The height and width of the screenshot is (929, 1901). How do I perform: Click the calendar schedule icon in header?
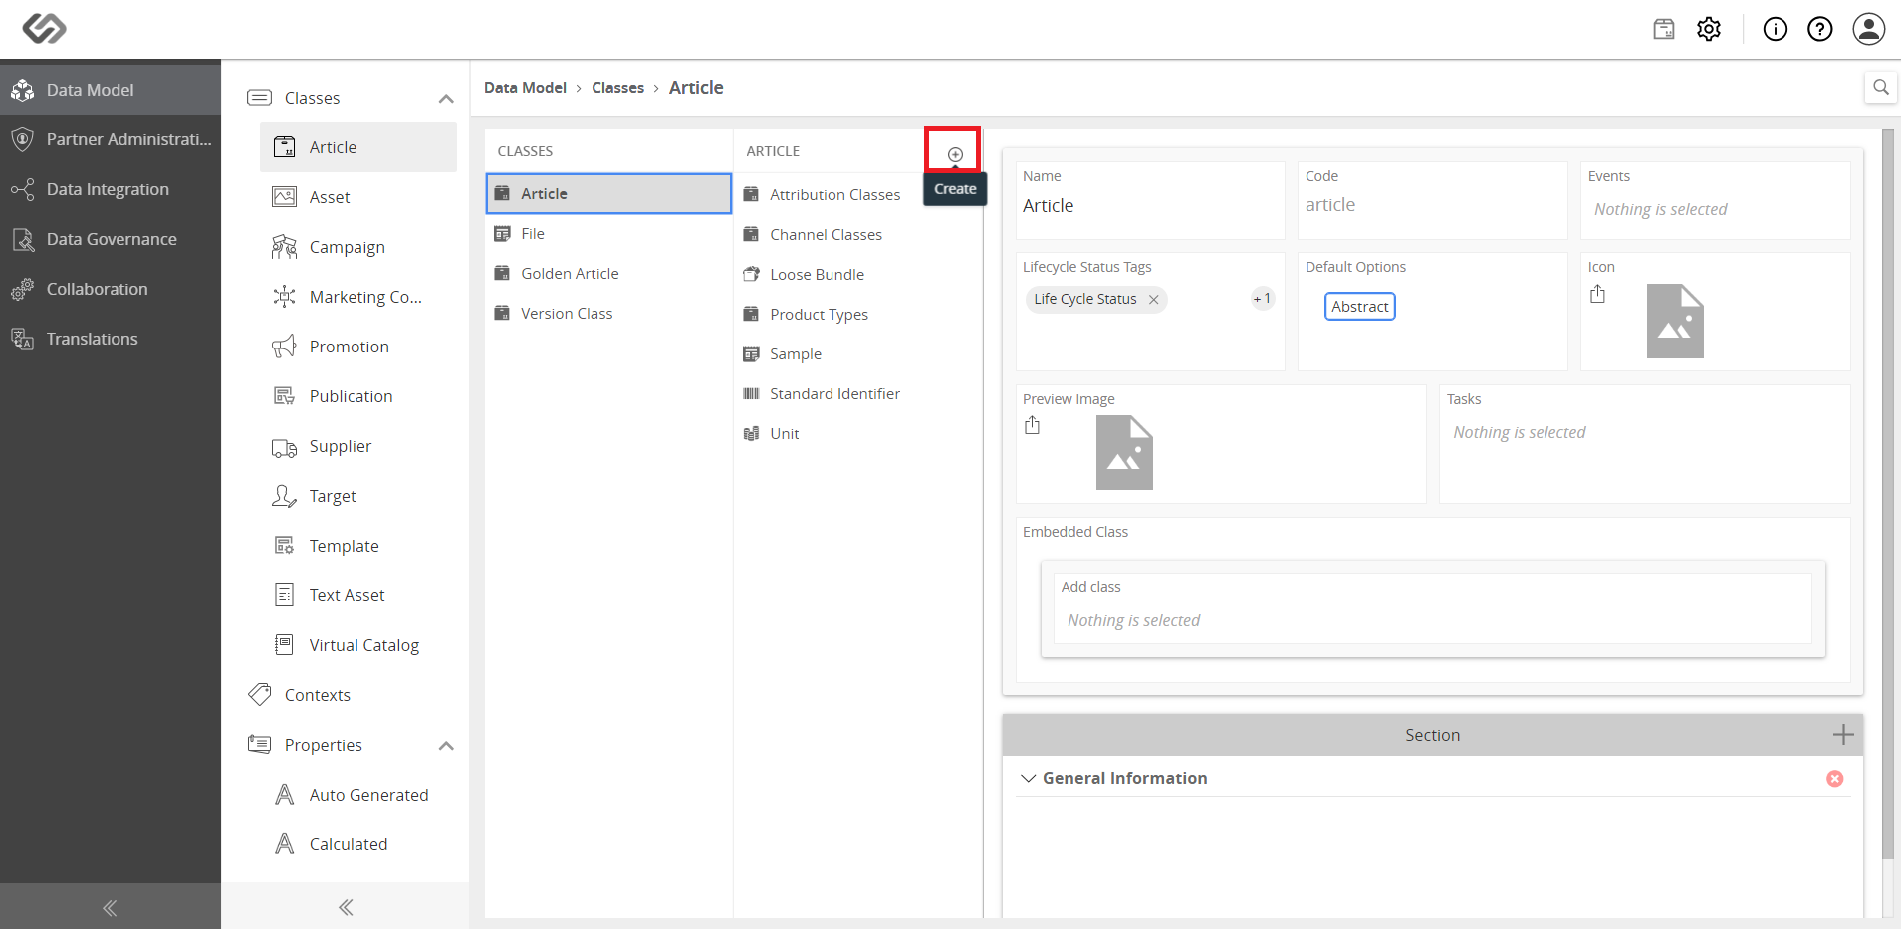pos(1664,29)
